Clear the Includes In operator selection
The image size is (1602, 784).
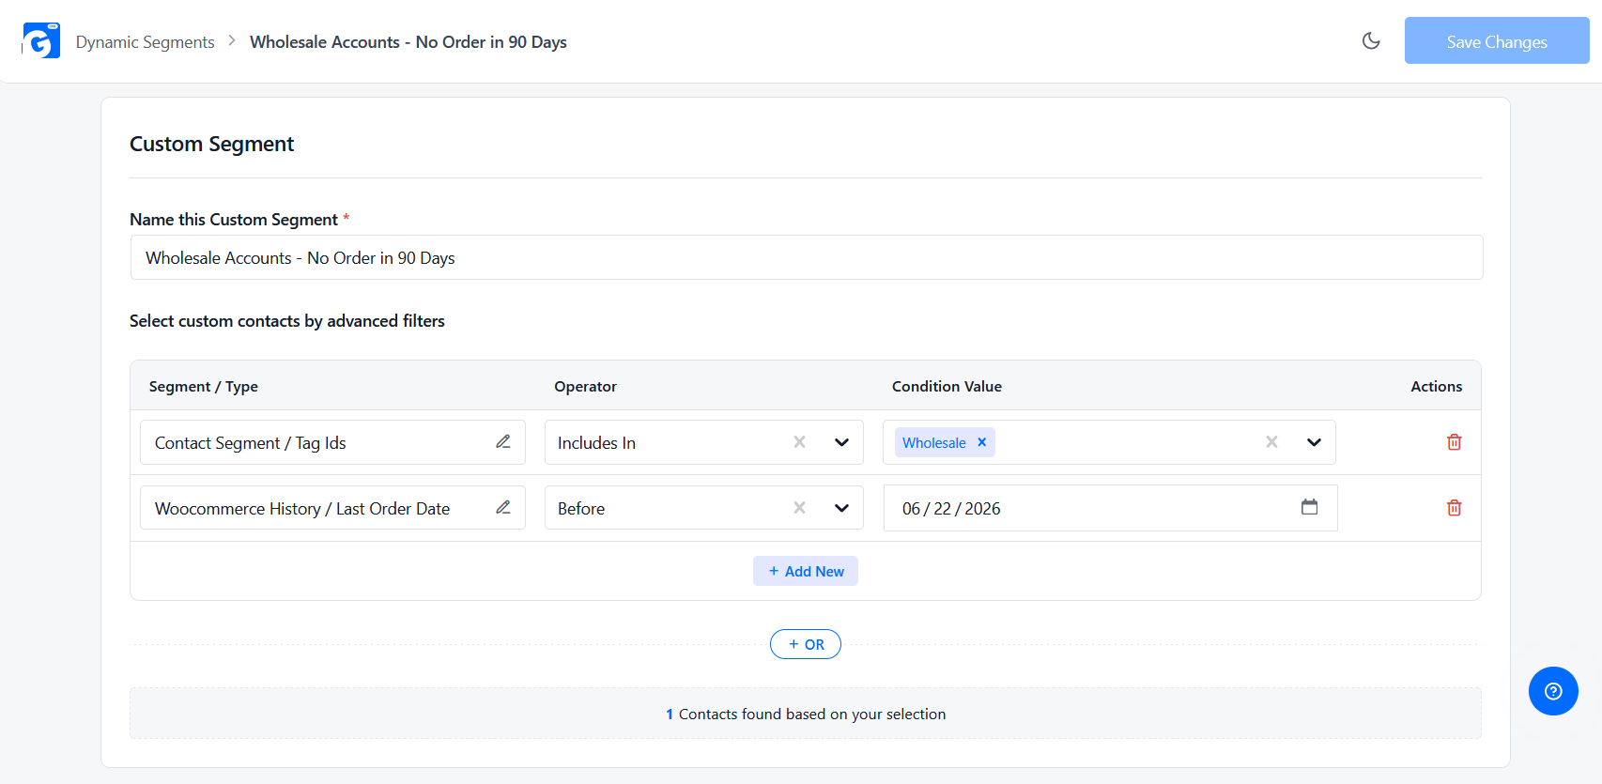799,442
